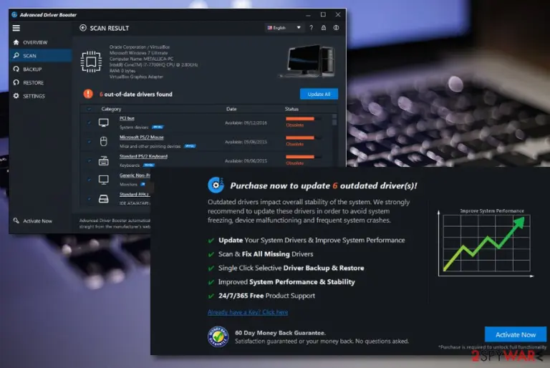Open Settings in the sidebar
550x368 pixels.
click(34, 96)
